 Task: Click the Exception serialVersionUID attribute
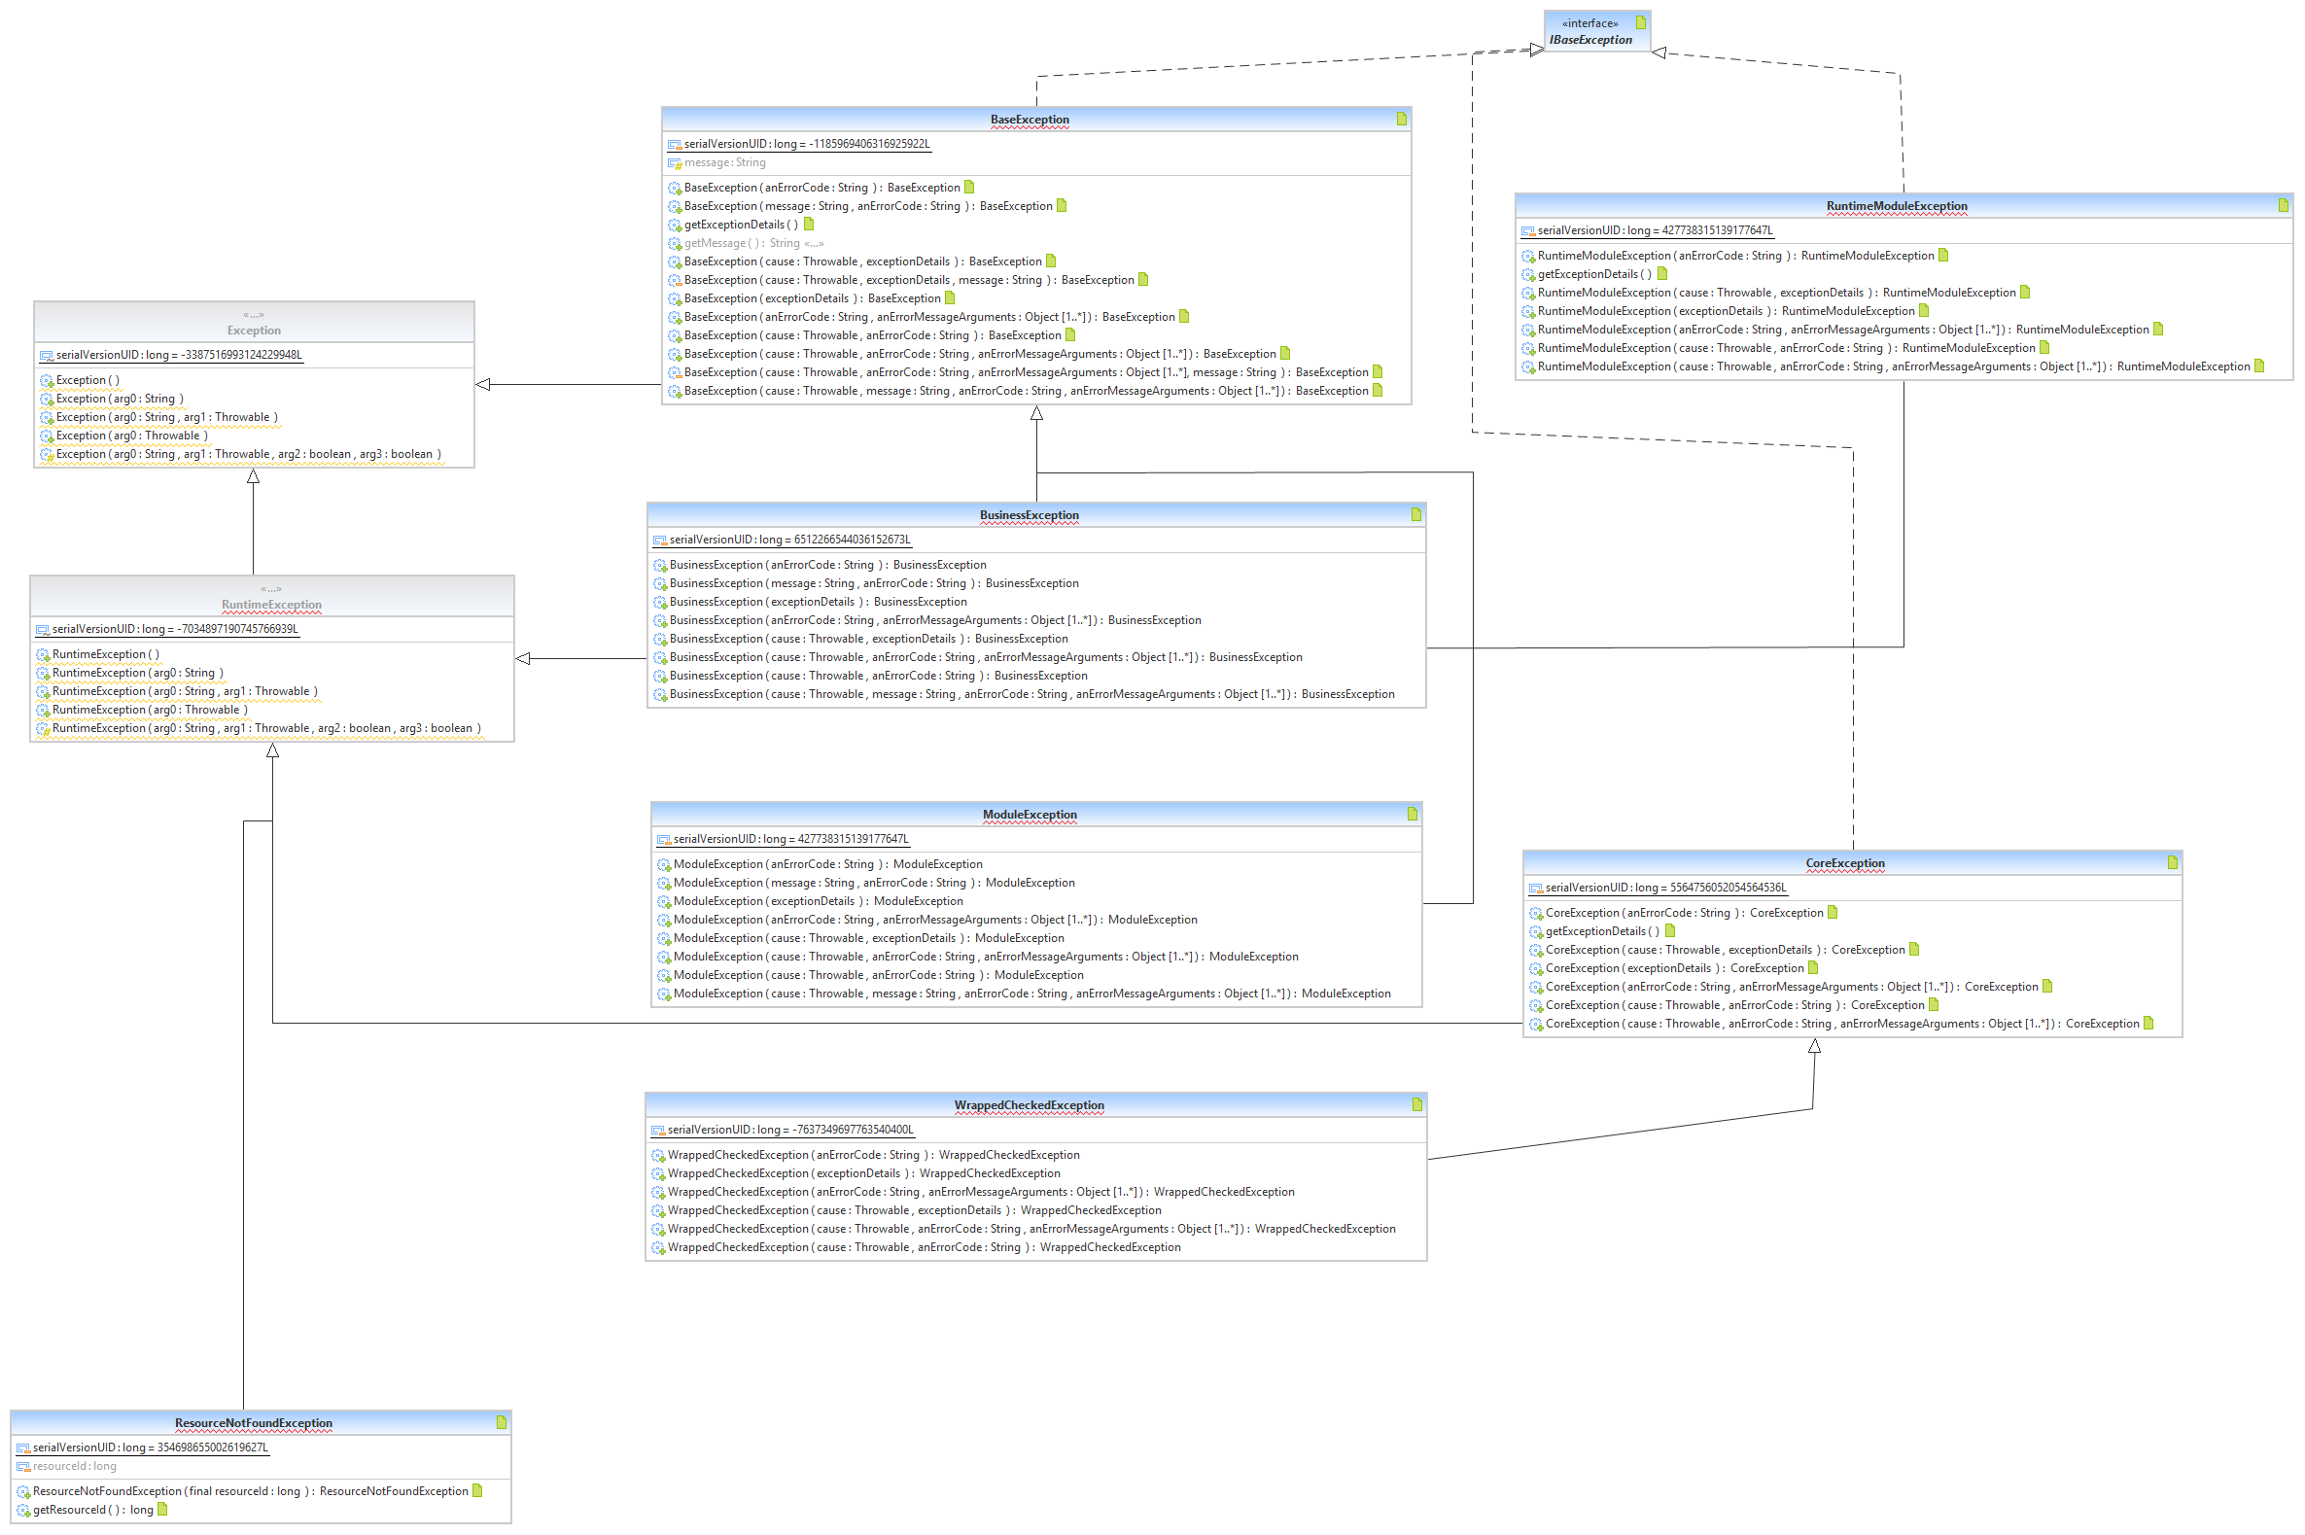(179, 356)
